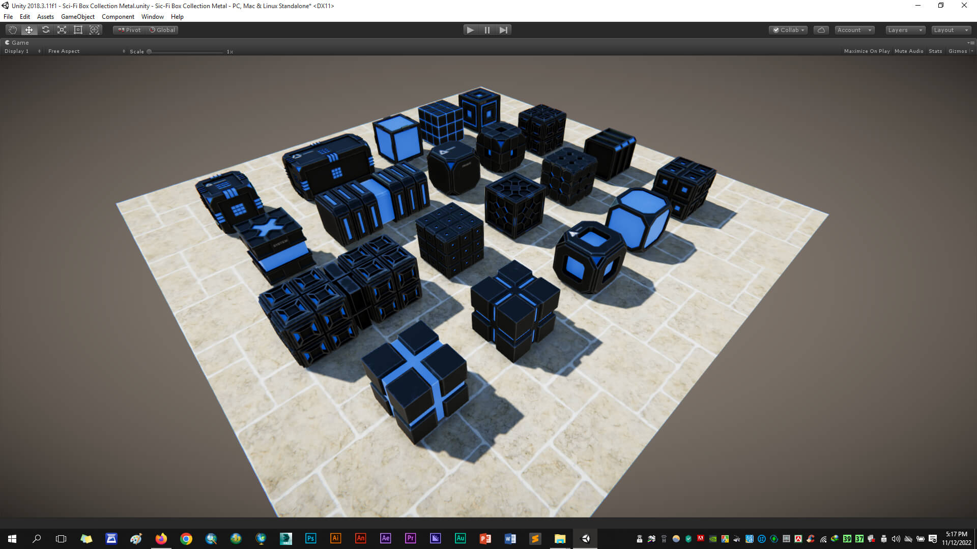Expand the Free Aspect dropdown

pyautogui.click(x=86, y=51)
